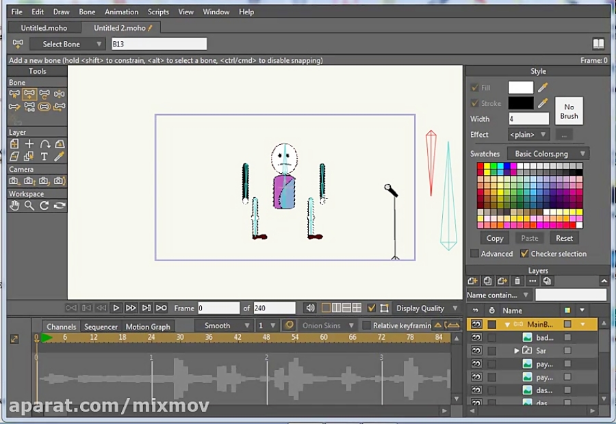The height and width of the screenshot is (424, 616).
Task: Click the white Fill color swatch
Action: pos(521,87)
